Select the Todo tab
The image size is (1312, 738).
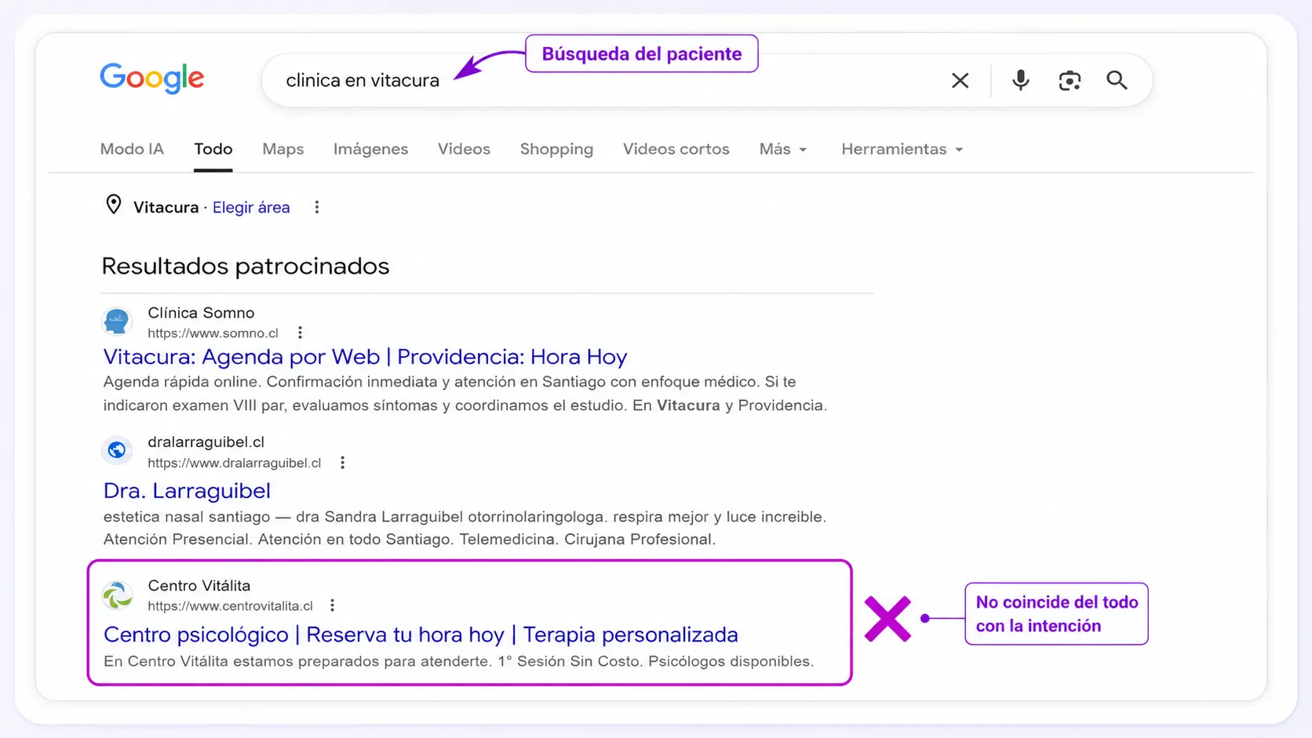click(x=213, y=149)
